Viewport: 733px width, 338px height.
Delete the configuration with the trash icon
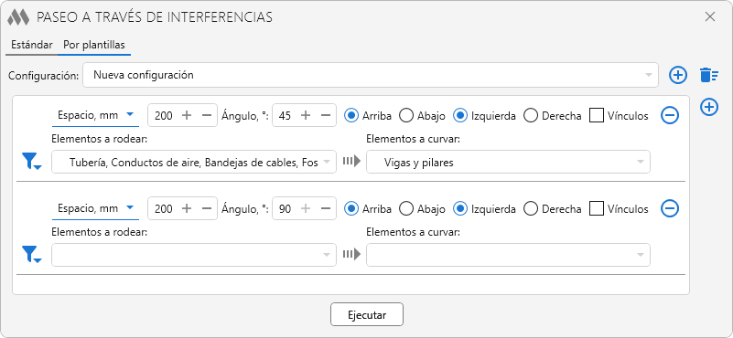[x=708, y=75]
